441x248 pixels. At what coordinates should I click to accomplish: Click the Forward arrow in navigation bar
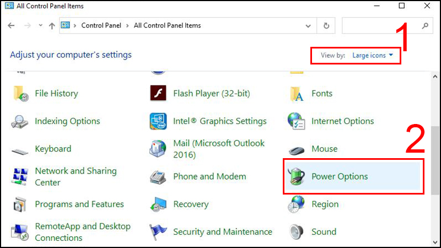tap(27, 25)
